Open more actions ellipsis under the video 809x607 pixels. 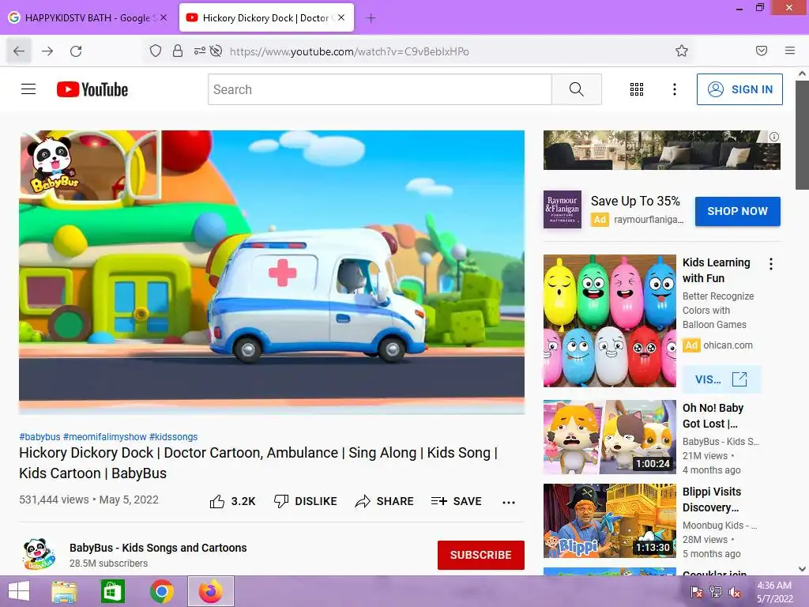tap(509, 502)
